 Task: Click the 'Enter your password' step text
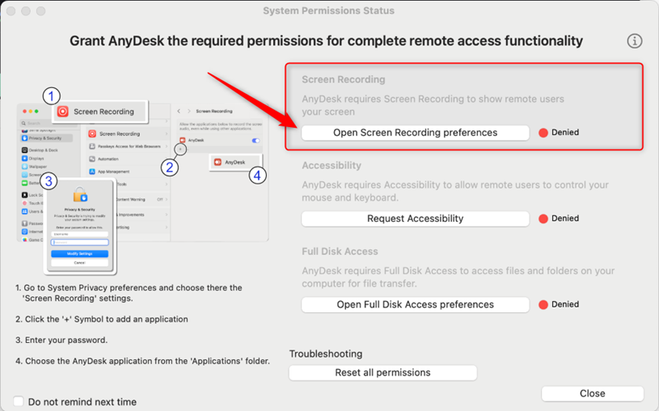pyautogui.click(x=61, y=340)
